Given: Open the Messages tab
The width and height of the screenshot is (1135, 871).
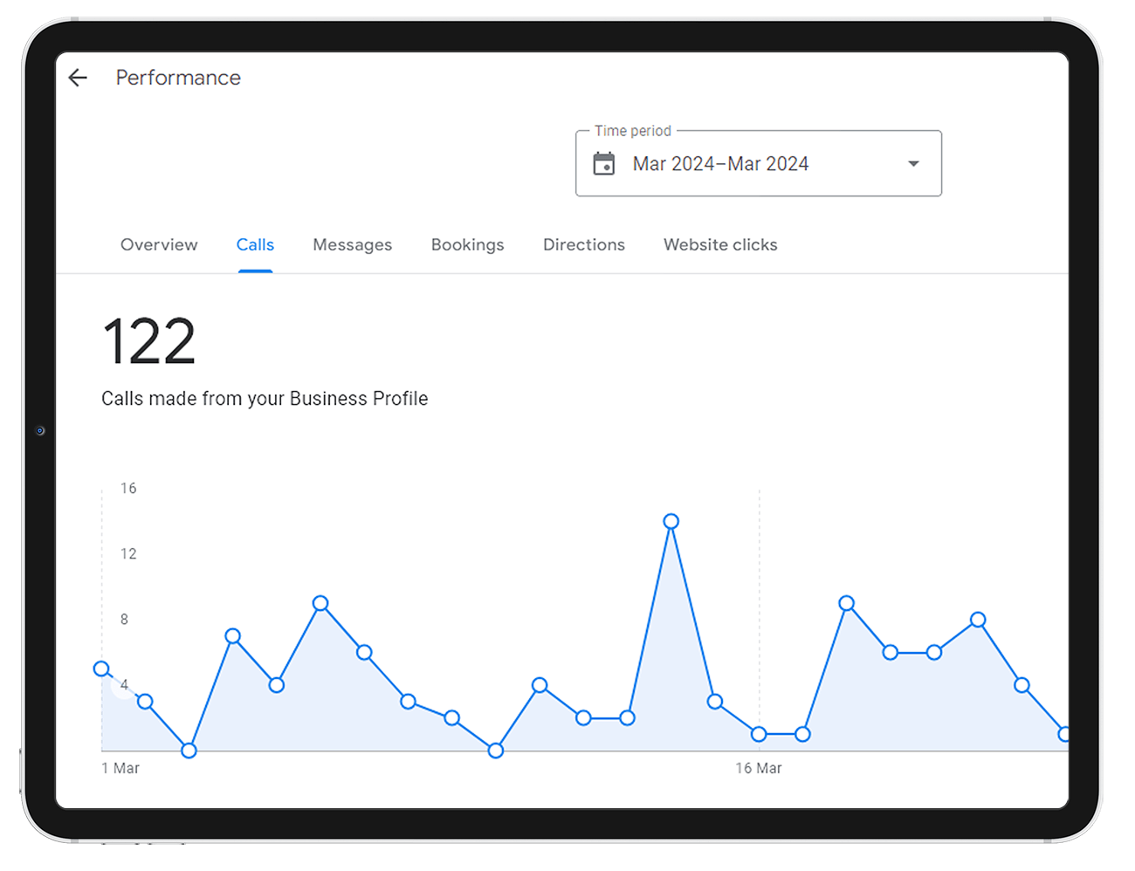Looking at the screenshot, I should click(x=353, y=245).
